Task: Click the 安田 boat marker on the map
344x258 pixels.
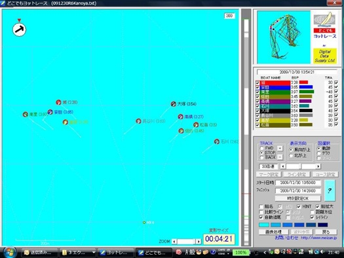Action: (50, 112)
